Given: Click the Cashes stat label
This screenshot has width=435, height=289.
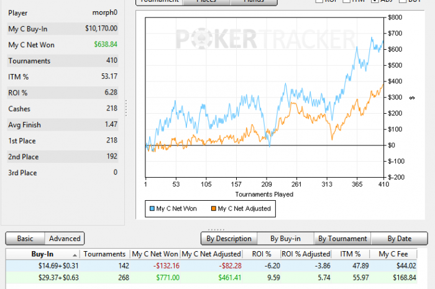Looking at the screenshot, I should (19, 109).
